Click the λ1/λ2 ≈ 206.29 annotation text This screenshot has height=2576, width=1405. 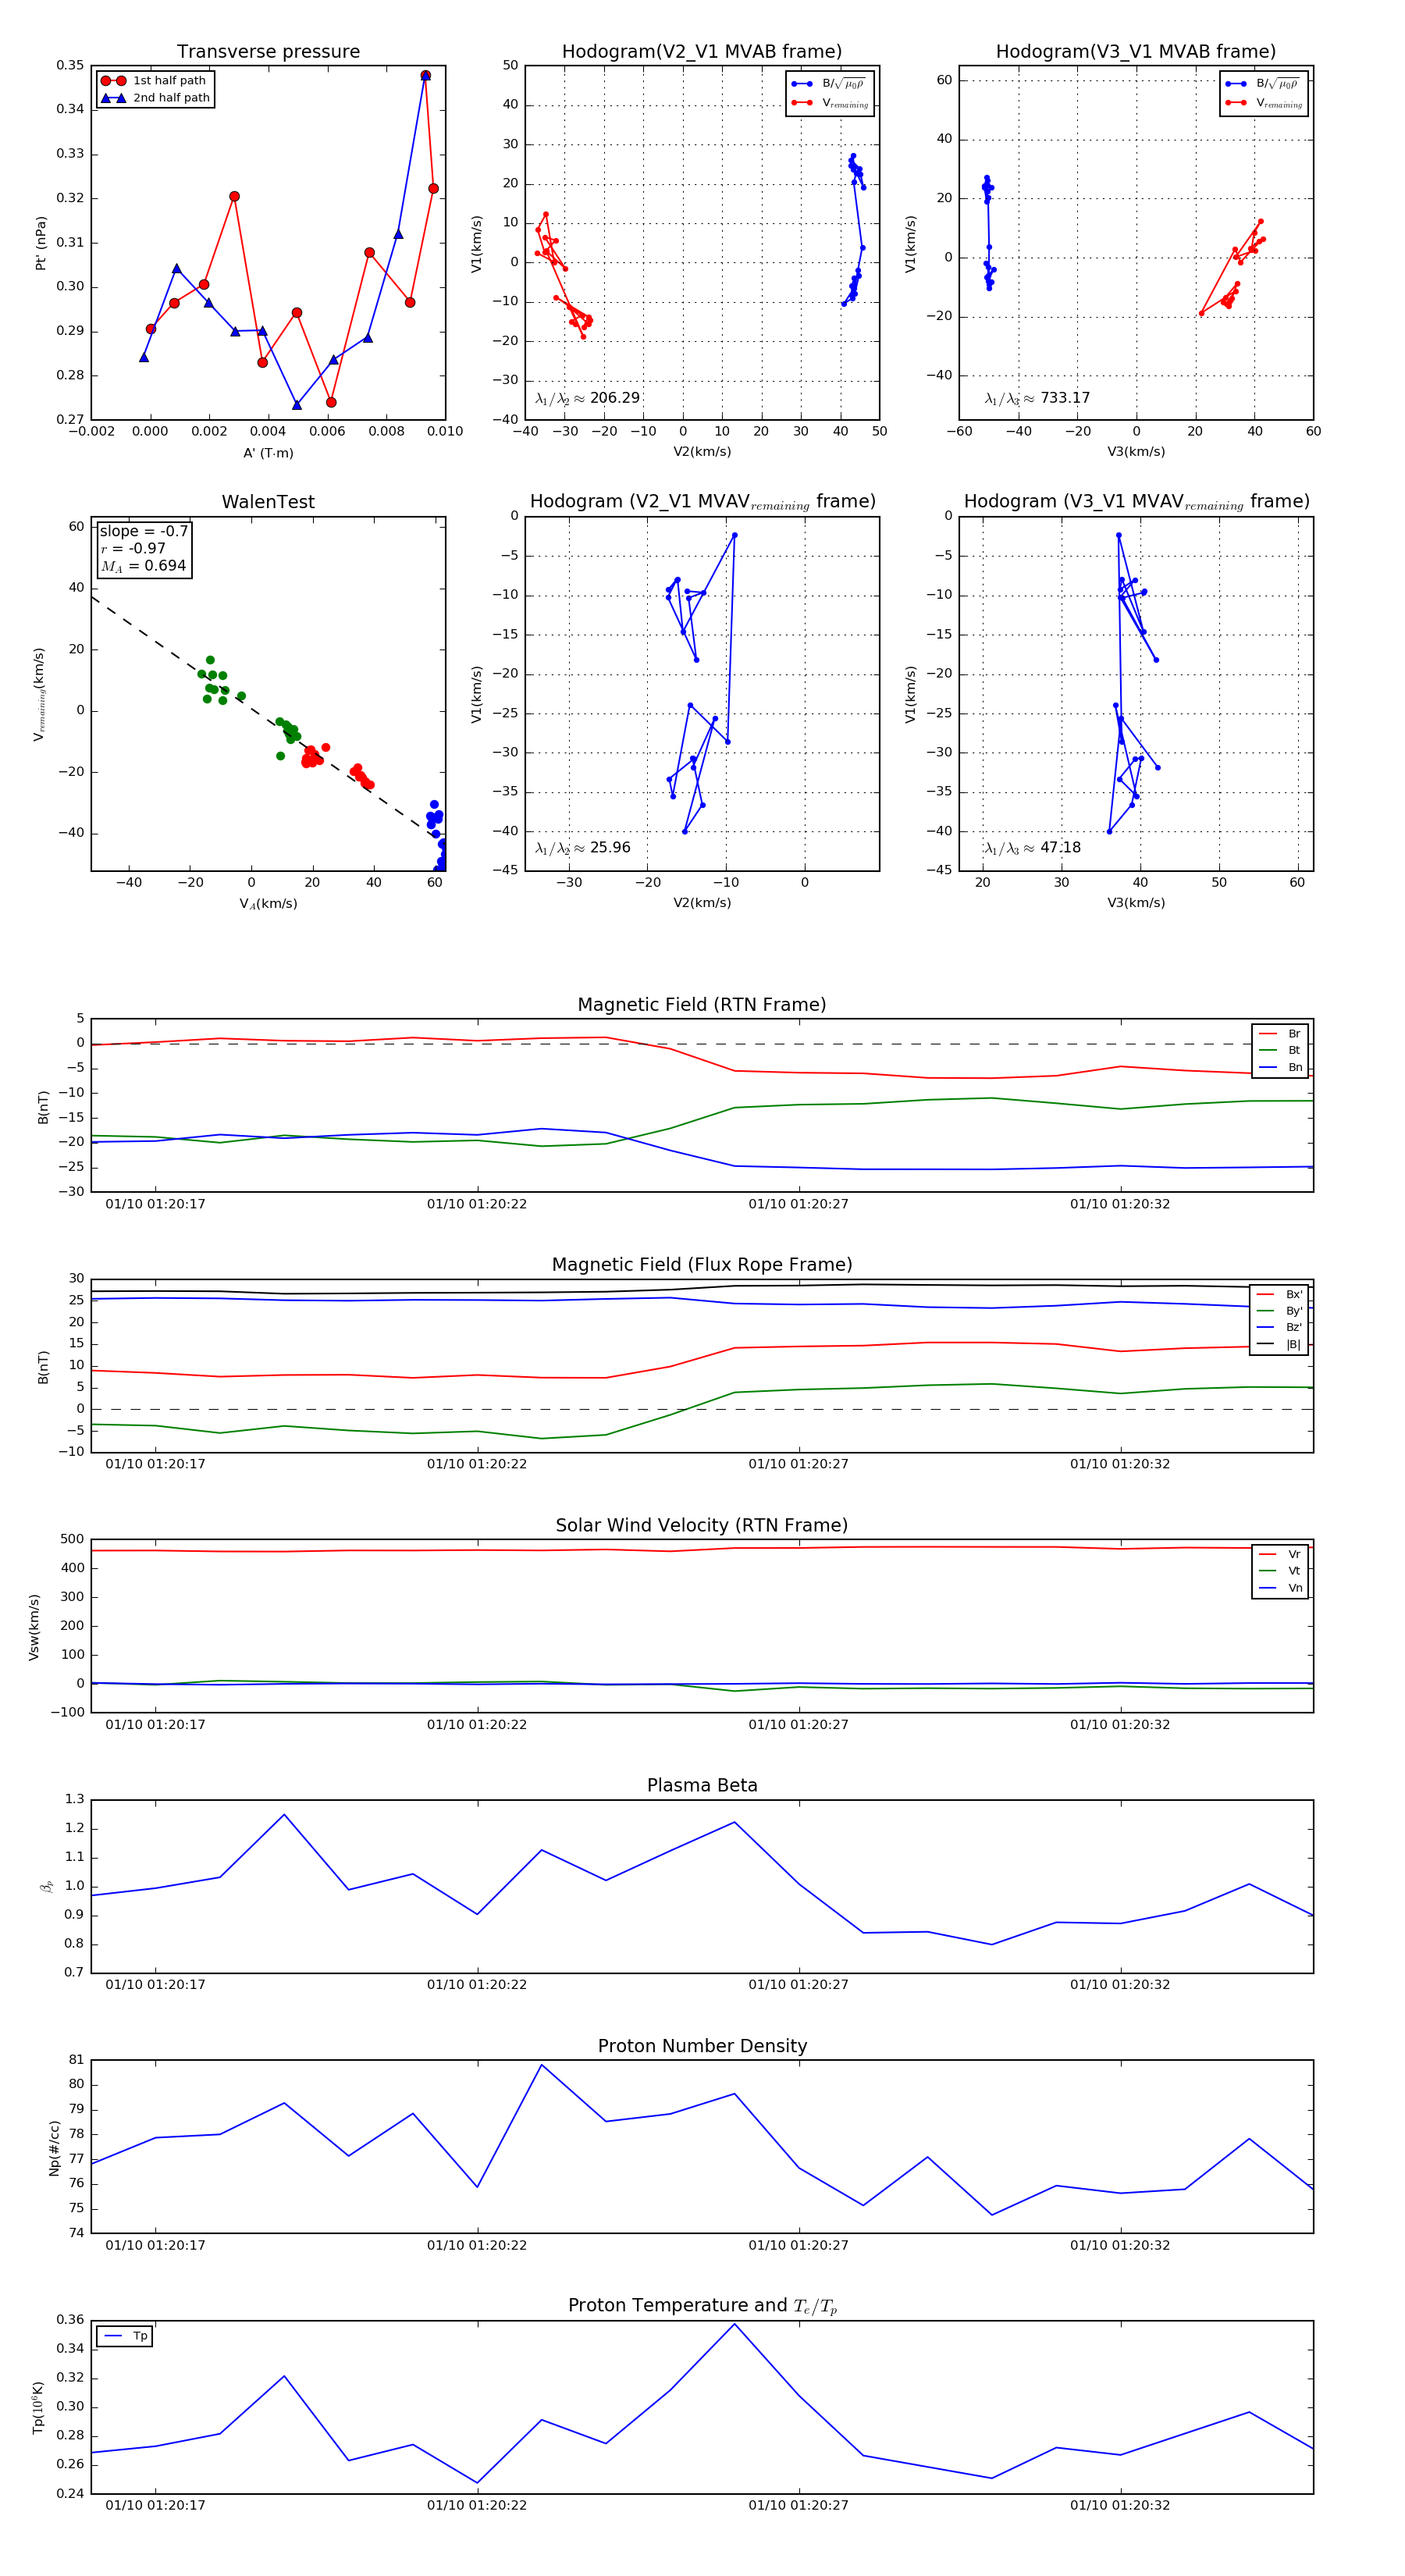587,398
